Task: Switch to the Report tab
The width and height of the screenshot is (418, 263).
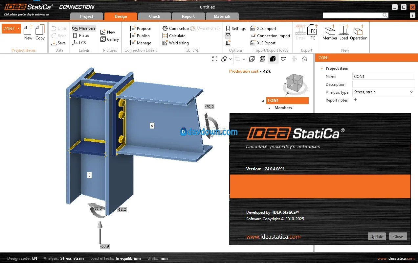Action: (x=188, y=16)
